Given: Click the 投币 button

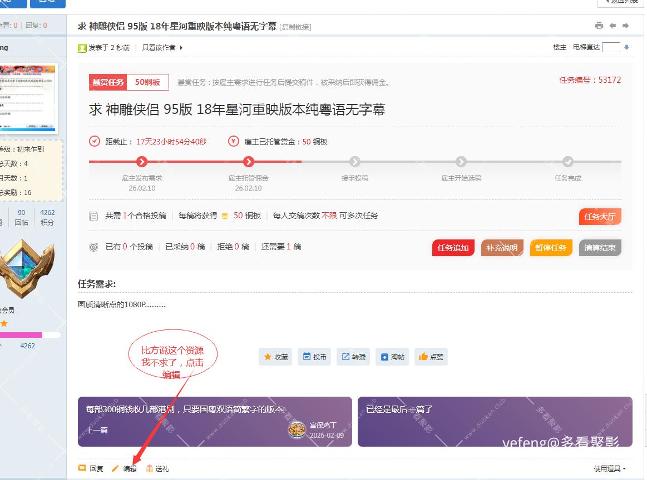Looking at the screenshot, I should coord(314,357).
